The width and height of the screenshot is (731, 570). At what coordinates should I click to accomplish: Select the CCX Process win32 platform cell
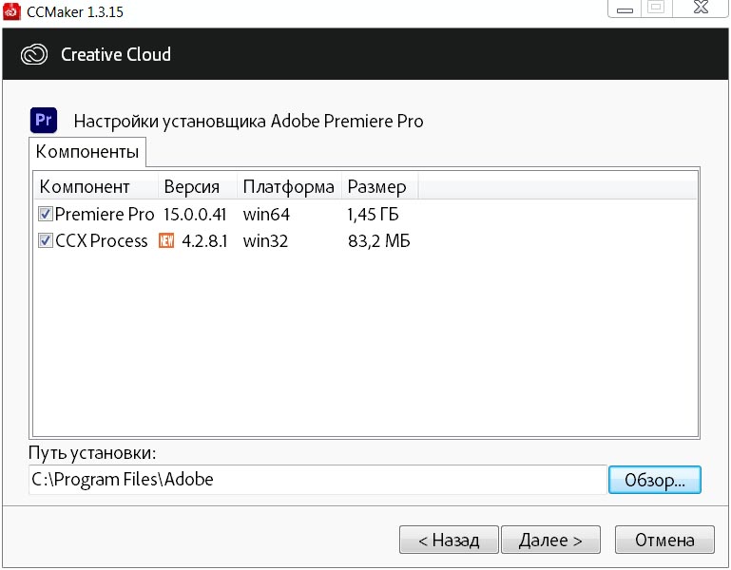pyautogui.click(x=266, y=241)
